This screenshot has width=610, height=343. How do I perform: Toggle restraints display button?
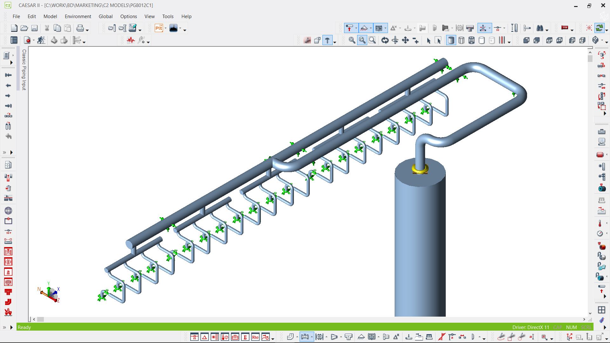tap(349, 28)
